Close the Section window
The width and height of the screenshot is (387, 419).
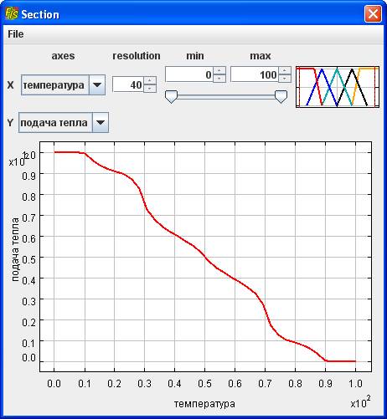(x=373, y=13)
